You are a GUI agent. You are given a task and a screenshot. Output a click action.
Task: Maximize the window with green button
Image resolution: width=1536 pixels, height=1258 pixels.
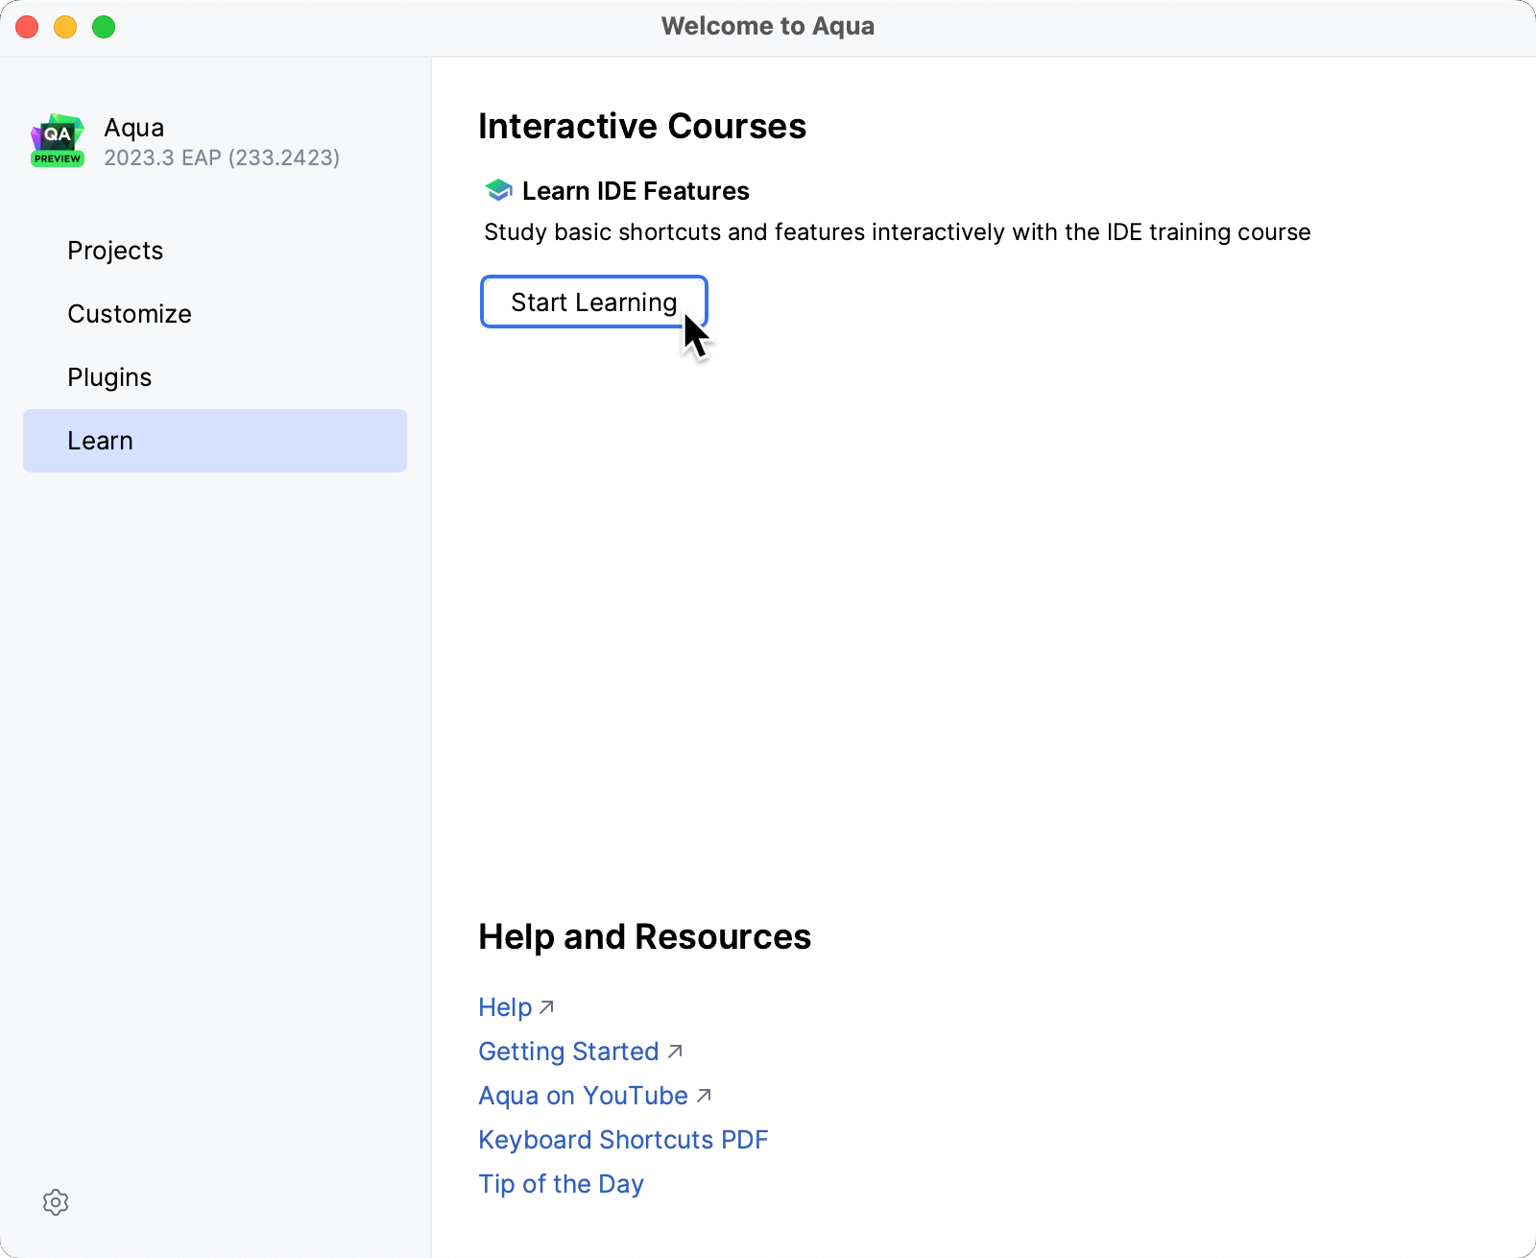coord(104,27)
